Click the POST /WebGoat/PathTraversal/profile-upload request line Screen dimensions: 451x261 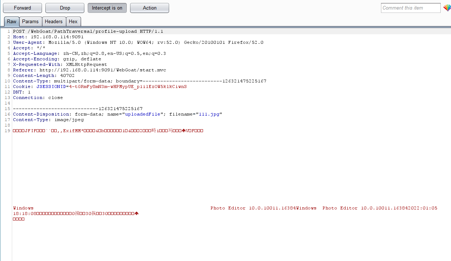point(88,31)
